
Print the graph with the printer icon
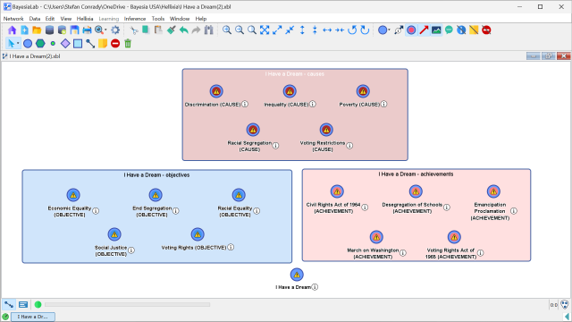[x=87, y=30]
